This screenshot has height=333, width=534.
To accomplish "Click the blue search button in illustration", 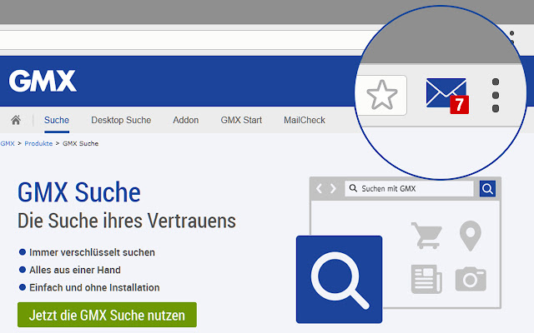I will tap(488, 189).
